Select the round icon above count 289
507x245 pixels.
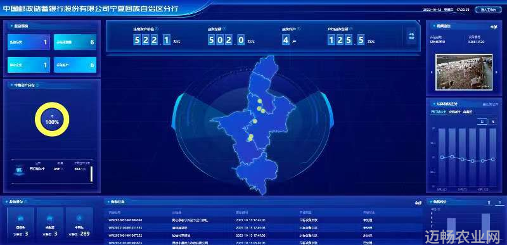79,218
